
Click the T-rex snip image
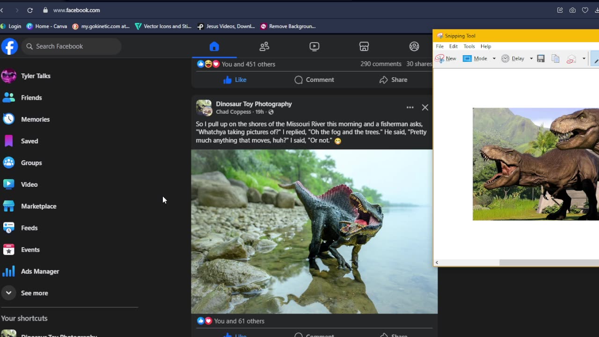point(536,164)
